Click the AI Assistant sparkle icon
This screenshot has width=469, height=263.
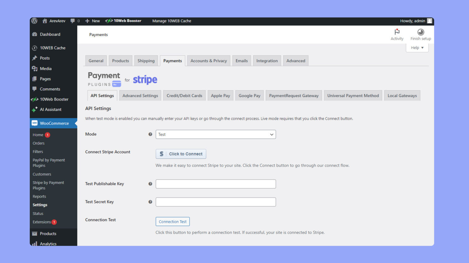point(35,109)
